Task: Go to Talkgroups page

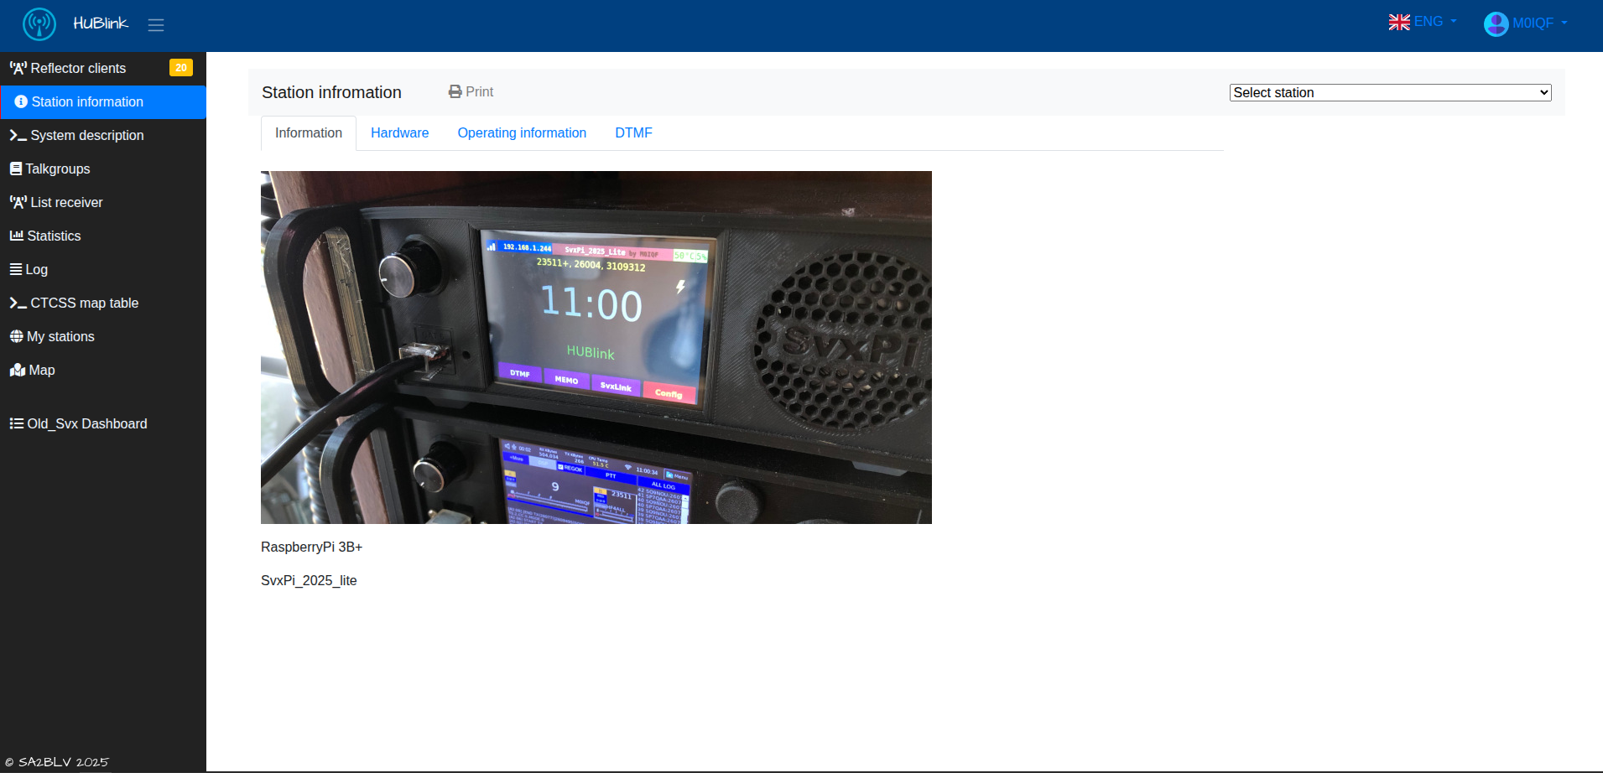Action: (103, 169)
